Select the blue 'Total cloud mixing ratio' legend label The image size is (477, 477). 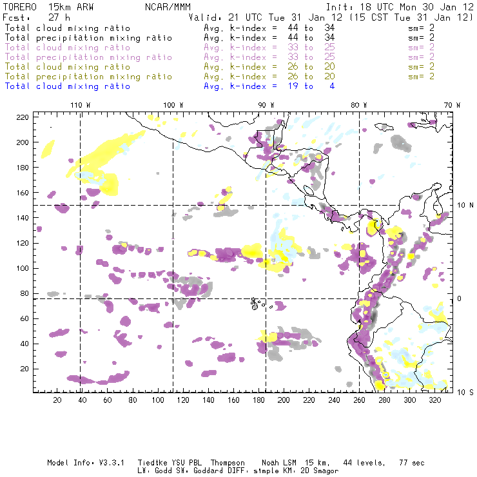tap(68, 86)
